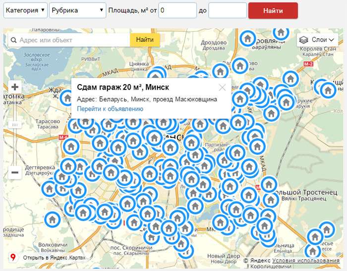Open the Категория dropdown

pyautogui.click(x=25, y=10)
